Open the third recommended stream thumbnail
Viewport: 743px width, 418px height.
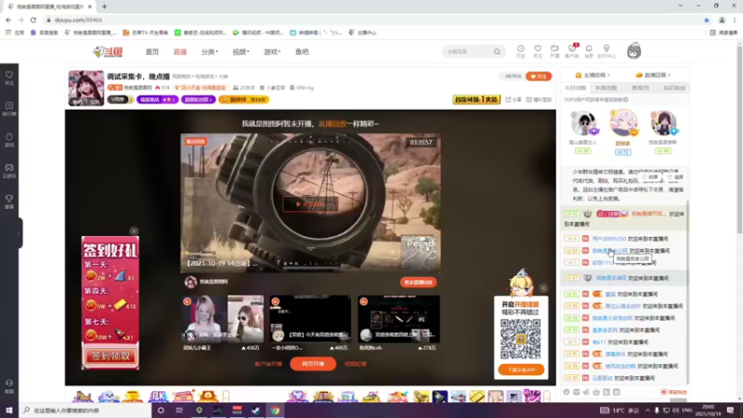pyautogui.click(x=398, y=319)
